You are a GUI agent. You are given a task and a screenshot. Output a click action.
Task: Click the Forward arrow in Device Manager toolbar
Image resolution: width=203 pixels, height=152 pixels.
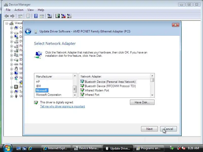[12, 16]
